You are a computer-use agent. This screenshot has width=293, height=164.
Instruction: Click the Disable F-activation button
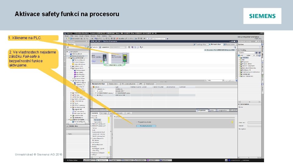(146, 126)
